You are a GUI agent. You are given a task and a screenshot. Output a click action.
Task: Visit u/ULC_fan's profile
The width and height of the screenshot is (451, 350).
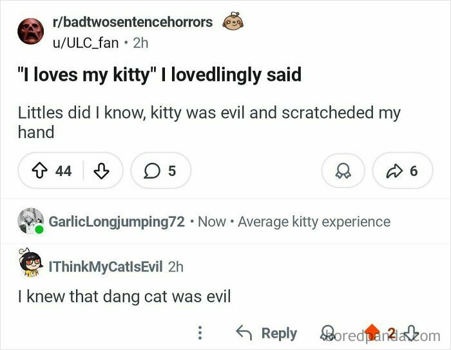click(x=86, y=43)
